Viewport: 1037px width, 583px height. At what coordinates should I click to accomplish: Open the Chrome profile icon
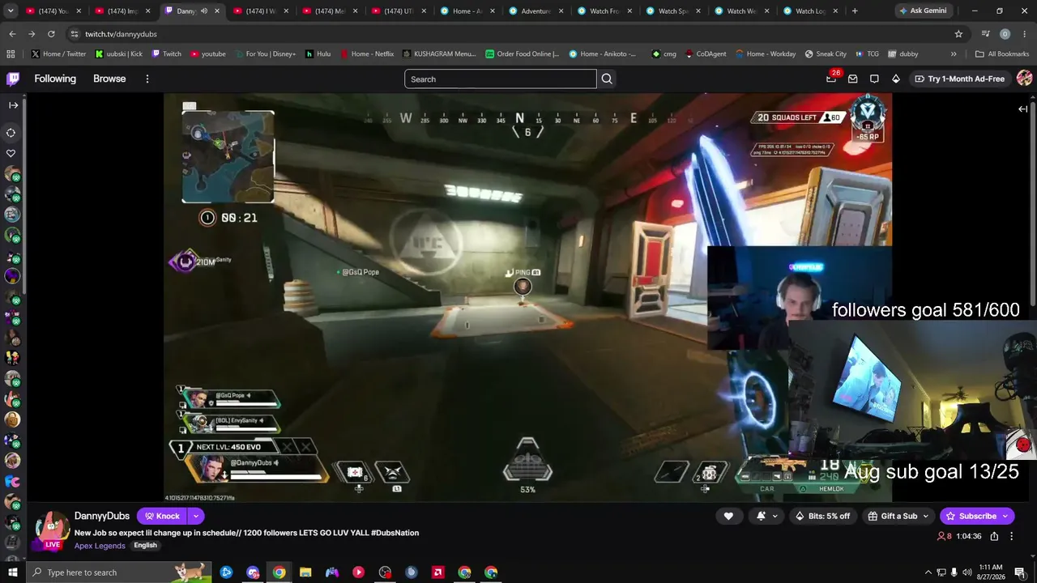(1005, 34)
